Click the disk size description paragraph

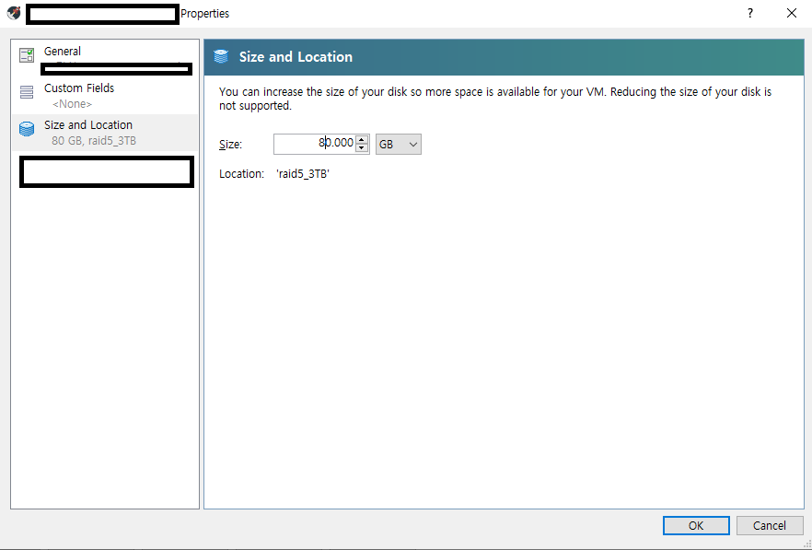point(495,99)
